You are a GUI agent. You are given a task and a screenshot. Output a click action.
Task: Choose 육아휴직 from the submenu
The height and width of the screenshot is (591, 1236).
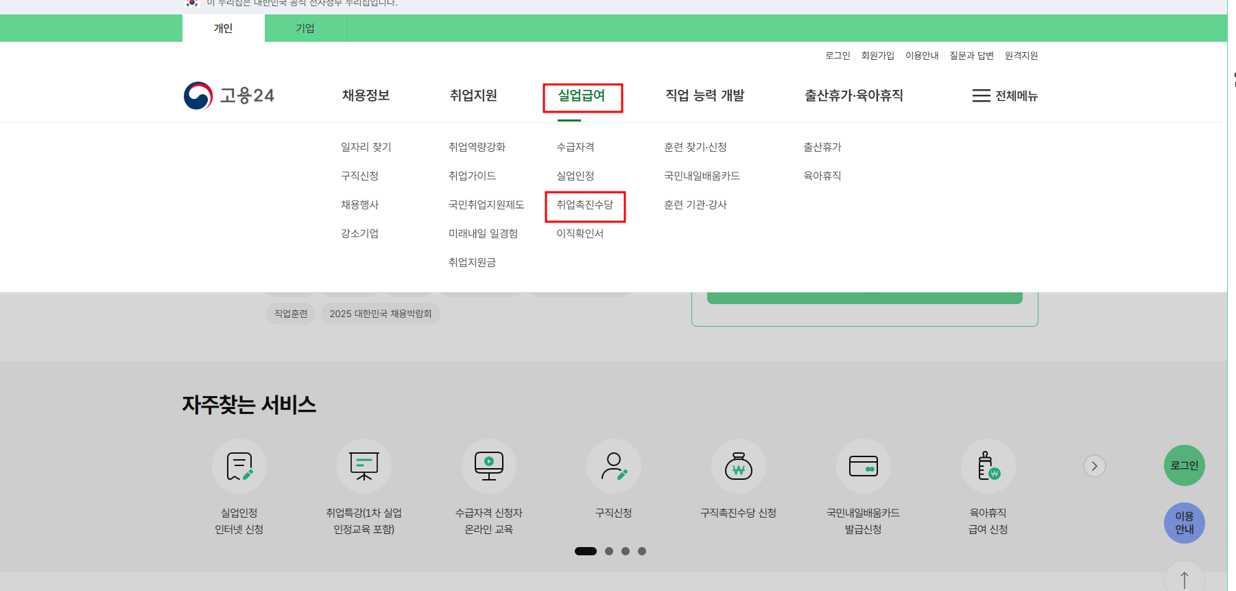822,176
